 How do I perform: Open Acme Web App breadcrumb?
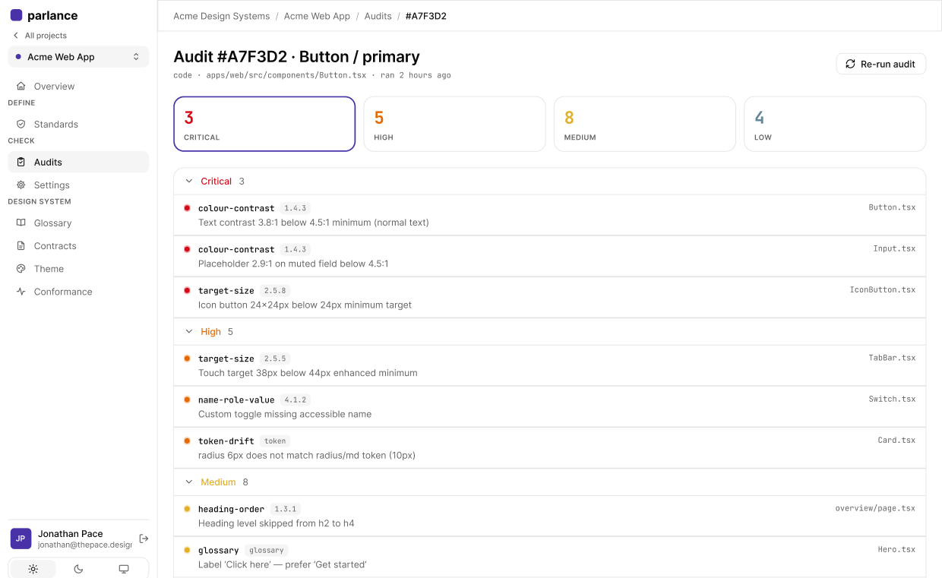(317, 16)
